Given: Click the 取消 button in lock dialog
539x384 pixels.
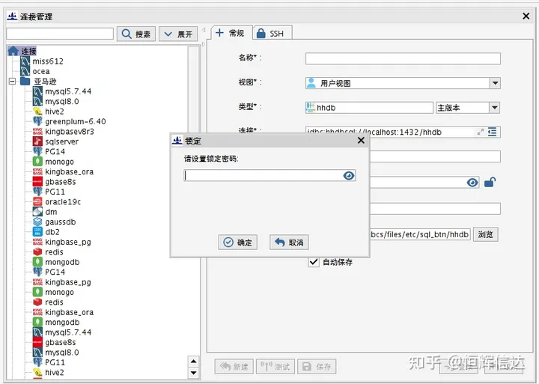Looking at the screenshot, I should pyautogui.click(x=289, y=243).
